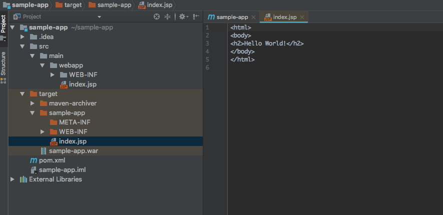
Task: Collapse the main folder
Action: (33, 56)
